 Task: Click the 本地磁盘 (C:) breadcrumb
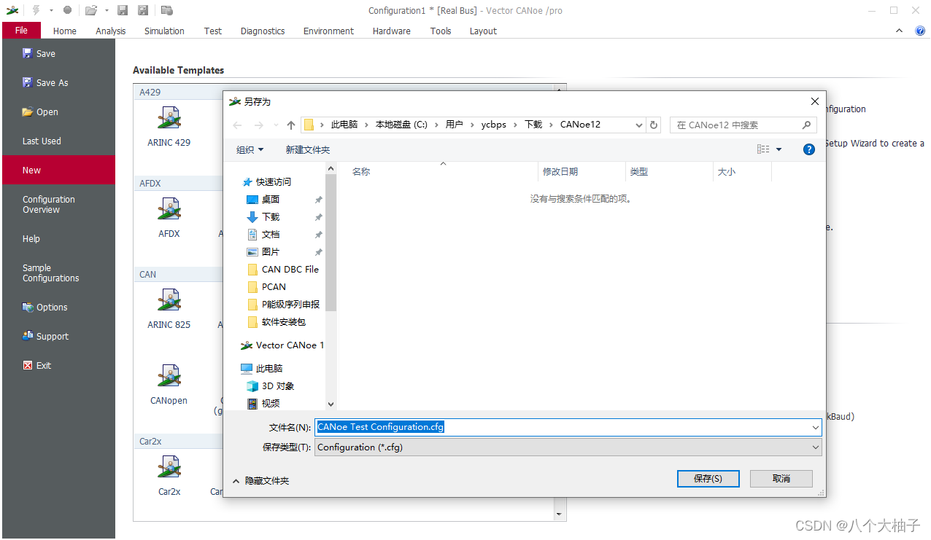click(x=401, y=125)
